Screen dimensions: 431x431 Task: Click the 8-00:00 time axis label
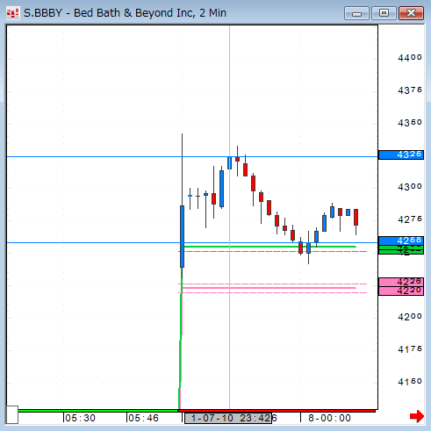(329, 418)
